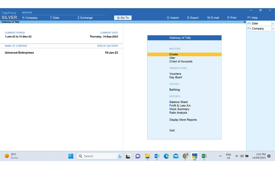Open the Windows Start menu
Viewport: 275px width, 169px height.
pyautogui.click(x=71, y=156)
